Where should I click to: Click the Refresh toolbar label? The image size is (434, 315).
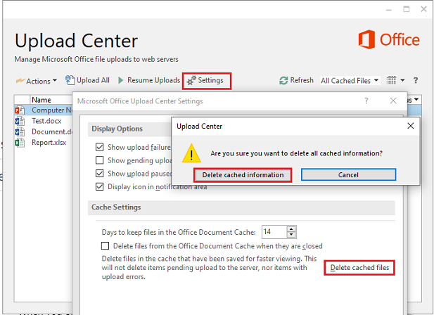[302, 80]
